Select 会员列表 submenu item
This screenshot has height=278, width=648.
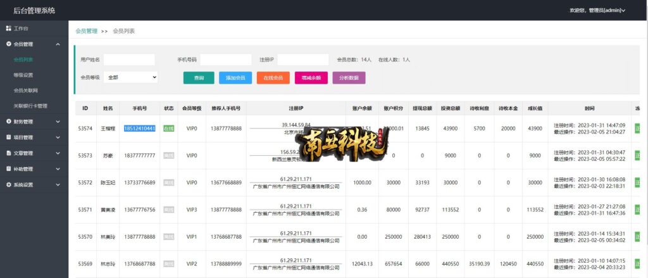23,60
